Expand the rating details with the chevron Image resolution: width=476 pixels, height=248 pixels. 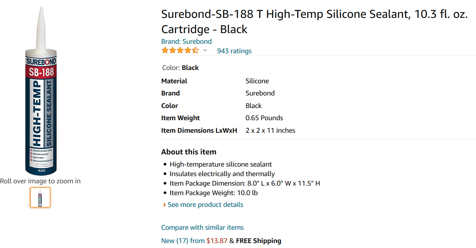pyautogui.click(x=205, y=51)
